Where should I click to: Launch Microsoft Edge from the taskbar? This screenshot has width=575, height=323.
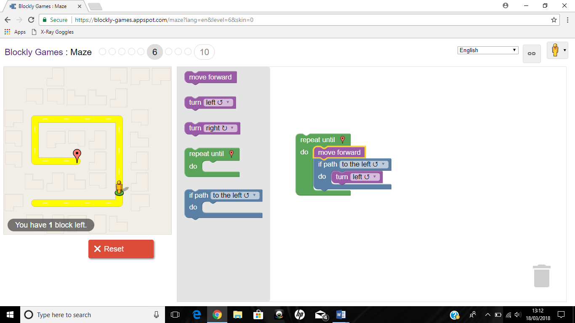[x=197, y=315]
